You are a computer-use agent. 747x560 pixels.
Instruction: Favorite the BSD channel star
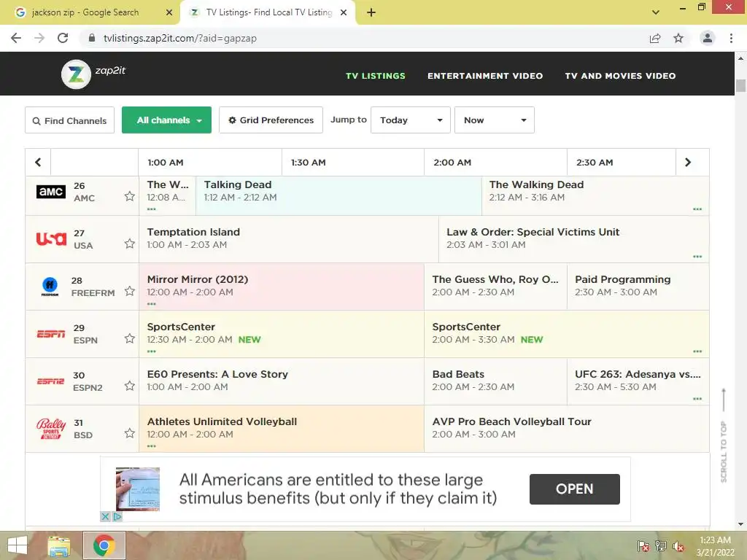click(x=130, y=433)
